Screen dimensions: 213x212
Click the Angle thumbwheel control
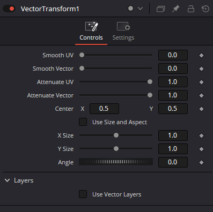(116, 162)
